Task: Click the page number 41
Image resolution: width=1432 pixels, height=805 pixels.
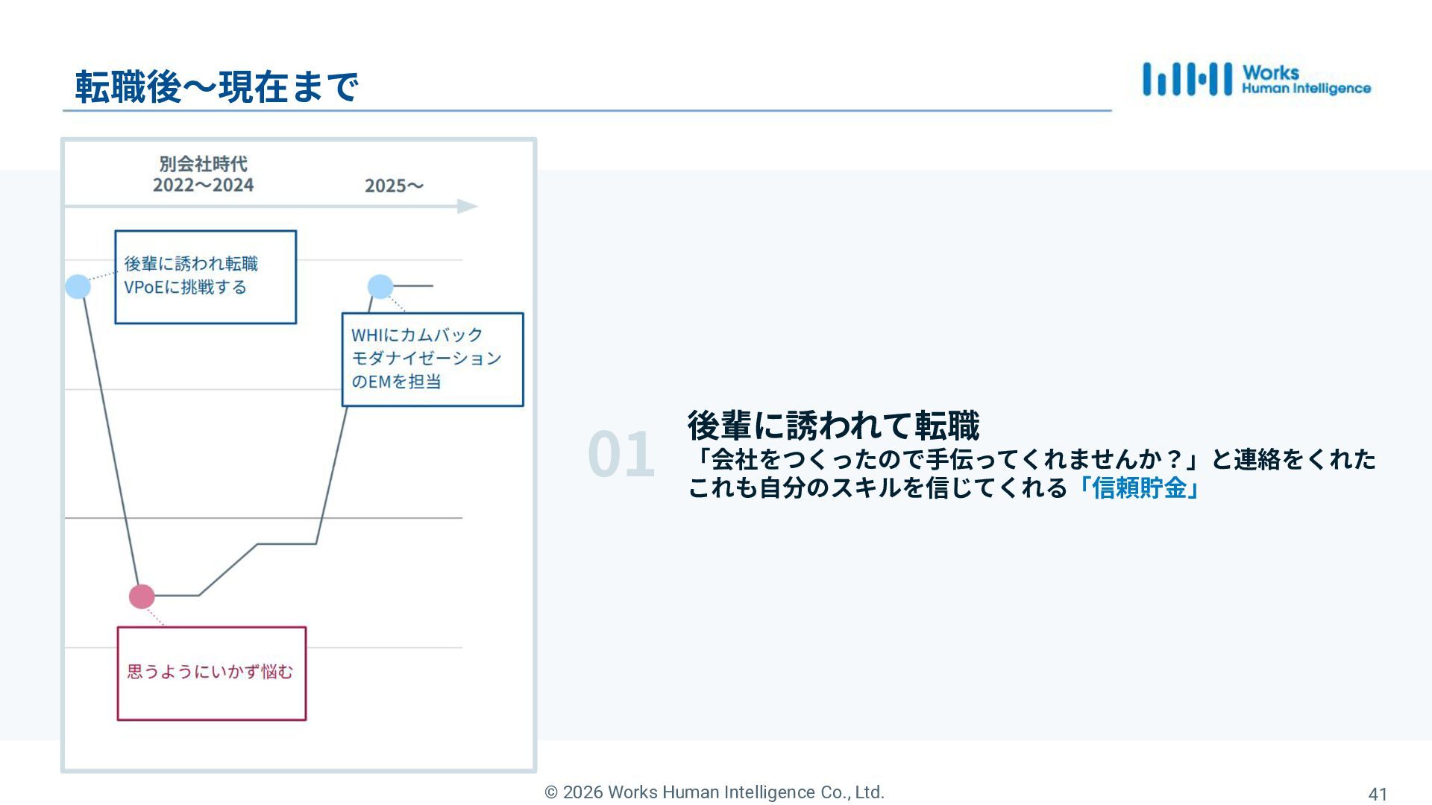Action: [x=1377, y=795]
